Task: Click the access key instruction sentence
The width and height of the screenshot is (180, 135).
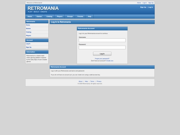Action: pos(76,75)
